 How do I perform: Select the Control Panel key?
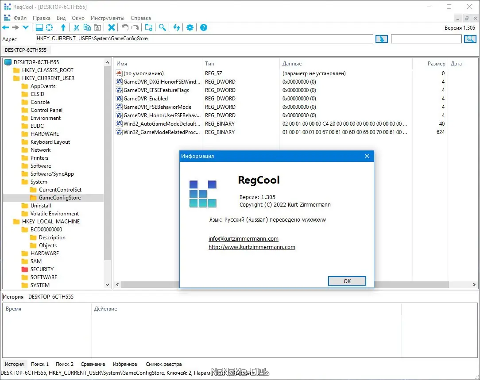tap(46, 110)
